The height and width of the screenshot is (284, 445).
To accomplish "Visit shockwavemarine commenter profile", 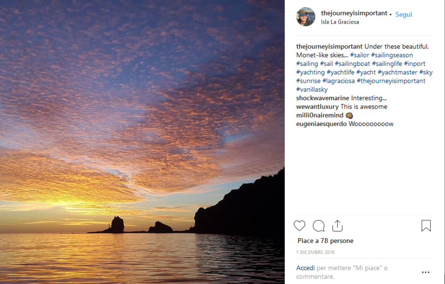I will click(x=323, y=98).
